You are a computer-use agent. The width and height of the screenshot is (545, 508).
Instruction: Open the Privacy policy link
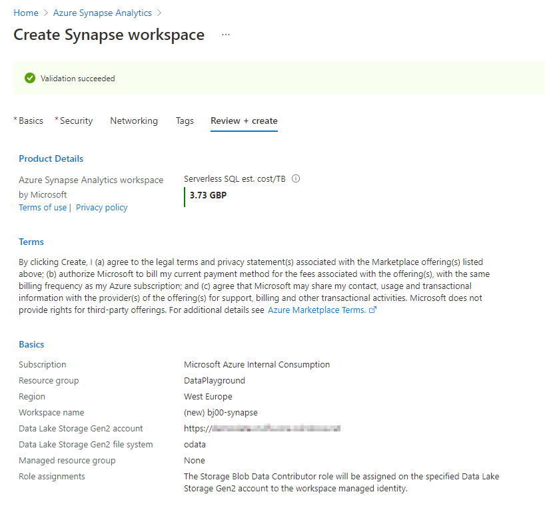[102, 207]
